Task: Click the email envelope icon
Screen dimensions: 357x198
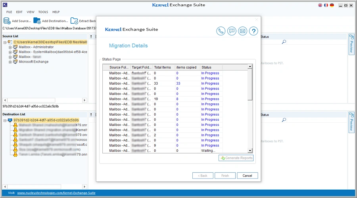Action: (242, 31)
